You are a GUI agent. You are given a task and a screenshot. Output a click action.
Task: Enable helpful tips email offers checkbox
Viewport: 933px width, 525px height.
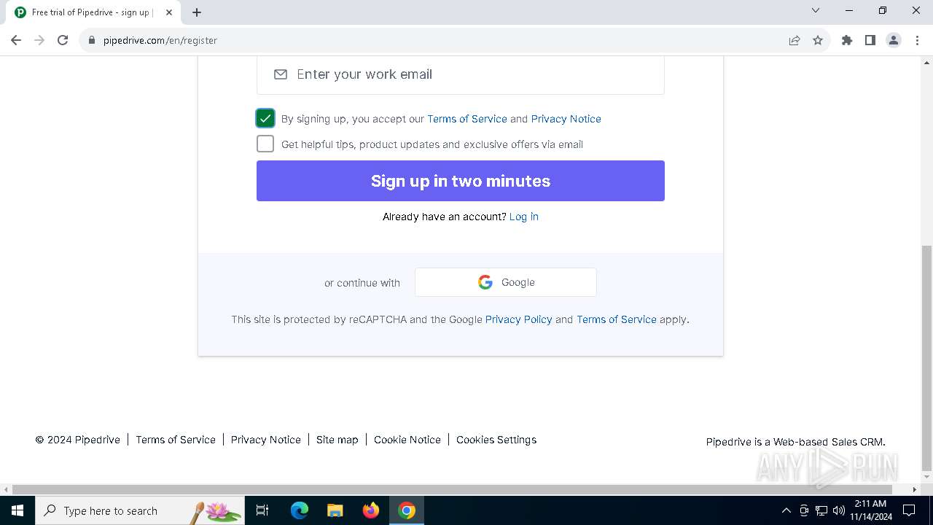click(x=265, y=144)
